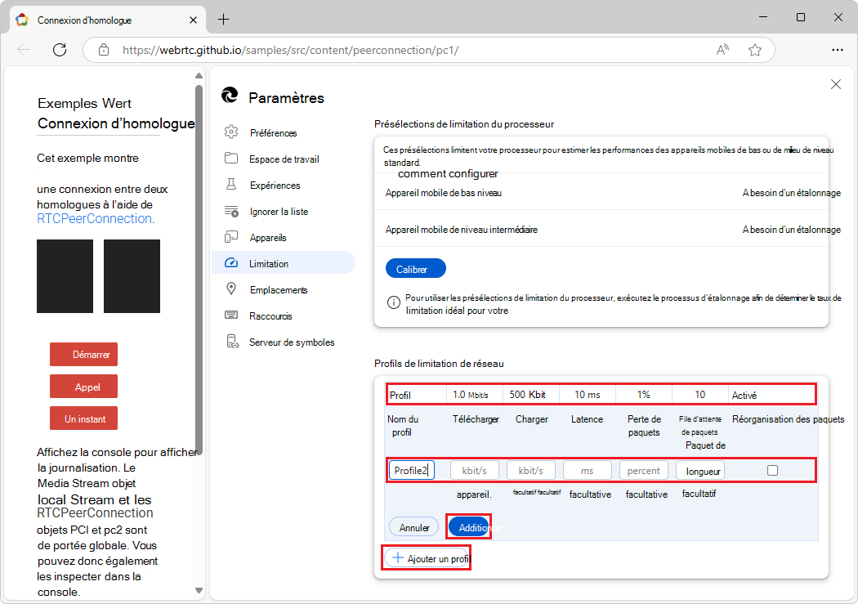858x604 pixels.
Task: Click the 1% packet loss value
Action: tap(644, 395)
